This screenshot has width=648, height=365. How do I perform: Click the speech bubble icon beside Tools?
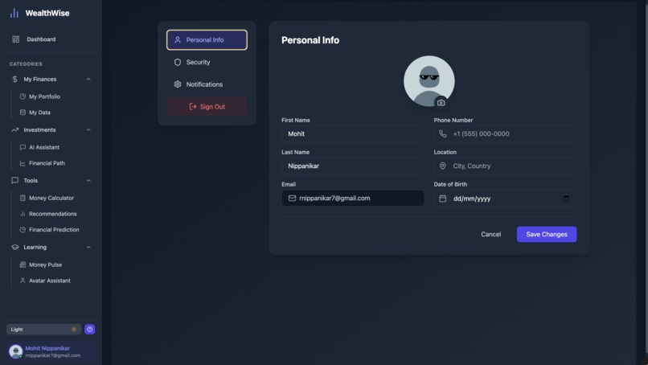15,180
